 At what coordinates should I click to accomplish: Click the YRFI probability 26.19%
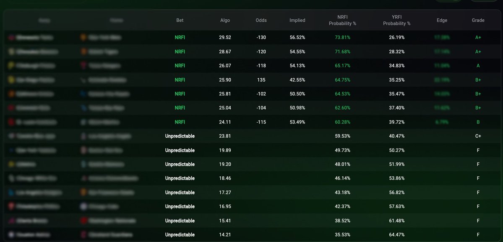396,37
